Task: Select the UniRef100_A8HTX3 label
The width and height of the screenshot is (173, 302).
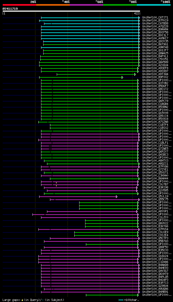Action: (x=155, y=161)
